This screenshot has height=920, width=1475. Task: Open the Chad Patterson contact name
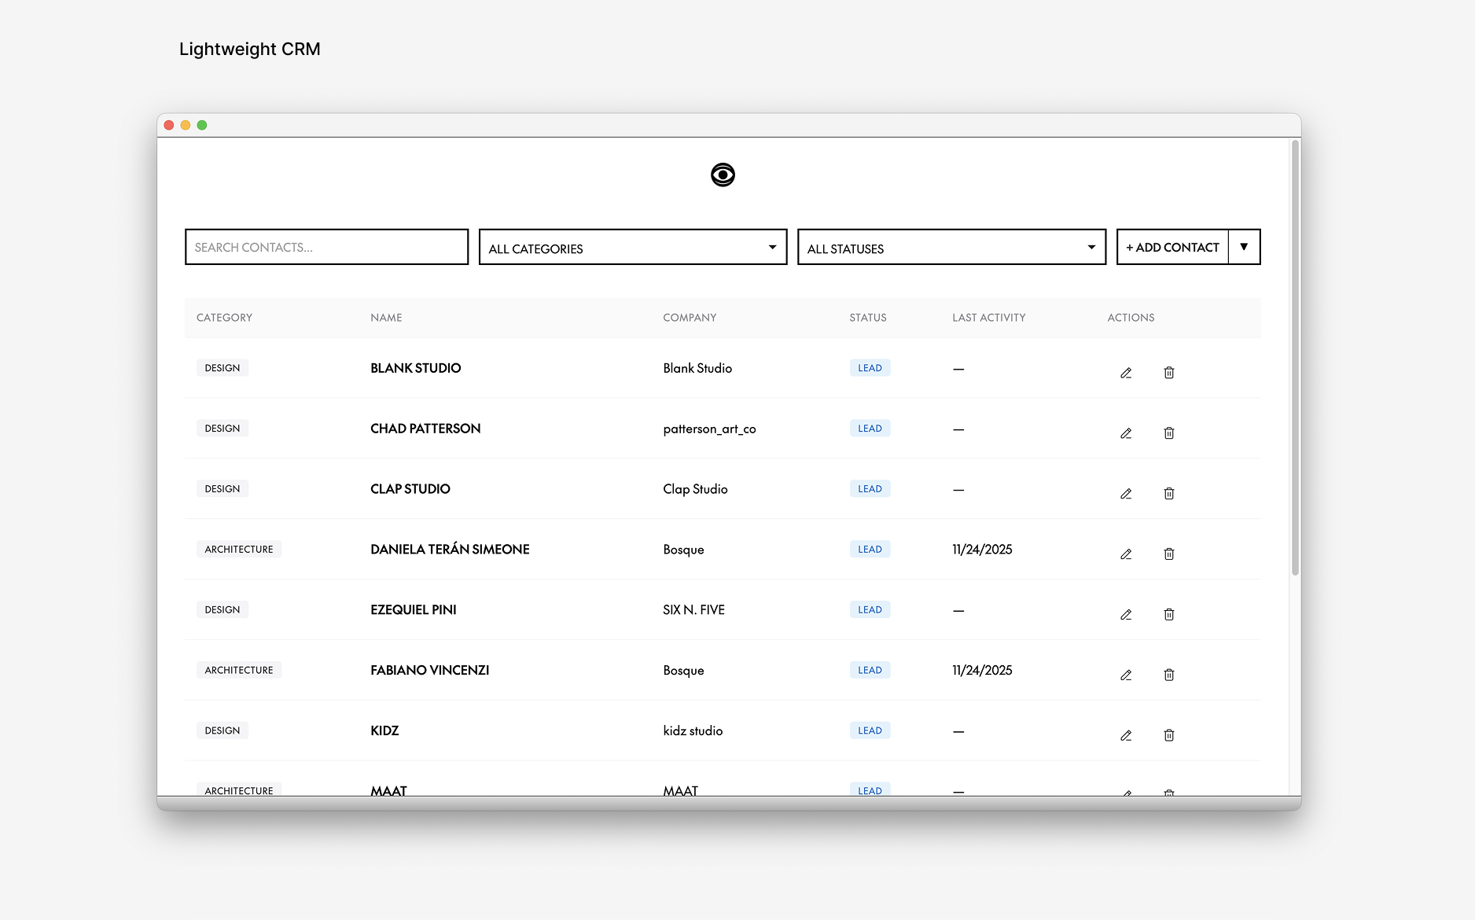425,429
